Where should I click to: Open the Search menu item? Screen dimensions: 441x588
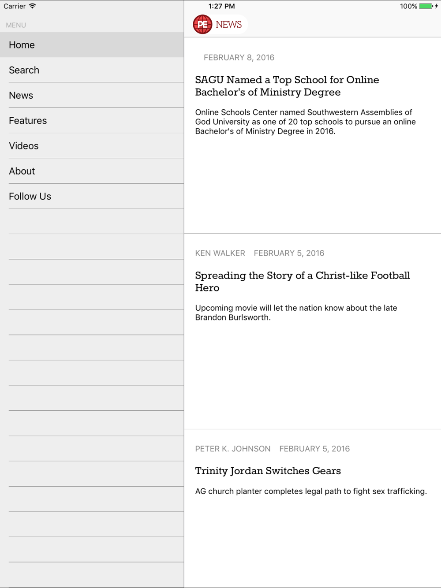(x=24, y=70)
